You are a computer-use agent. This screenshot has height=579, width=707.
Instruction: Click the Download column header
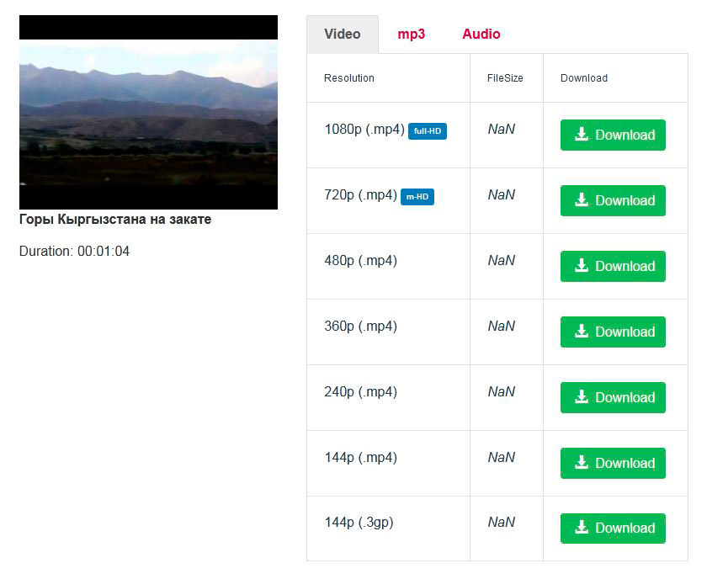[x=584, y=78]
